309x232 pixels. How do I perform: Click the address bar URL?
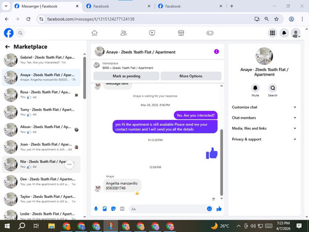point(91,19)
